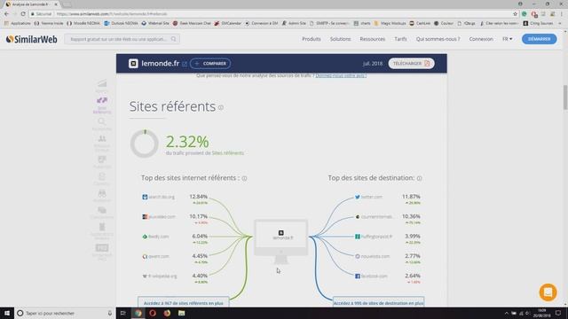The image size is (568, 319).
Task: Click the taskbar microphone icon
Action: click(110, 313)
